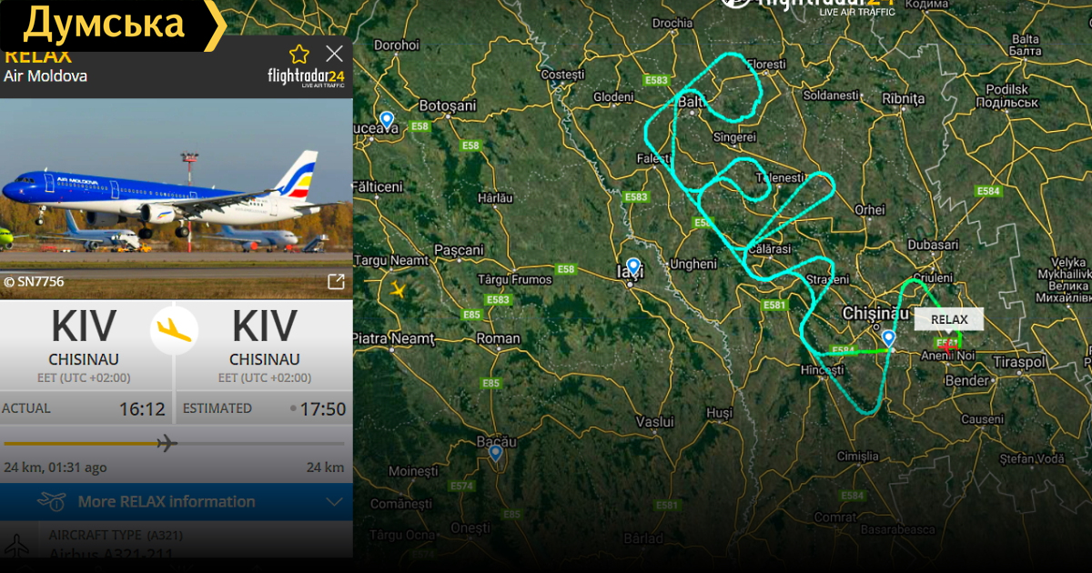Click the red RELAX aircraft icon on map

(x=946, y=346)
